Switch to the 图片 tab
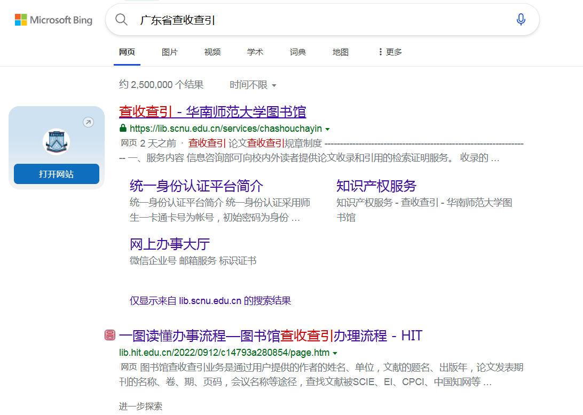Viewport: 583px width, 415px height. point(170,52)
